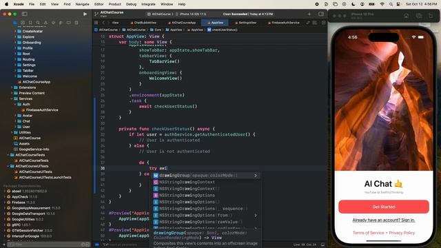441x248 pixels.
Task: Run the project with the play button
Action: tap(85, 14)
